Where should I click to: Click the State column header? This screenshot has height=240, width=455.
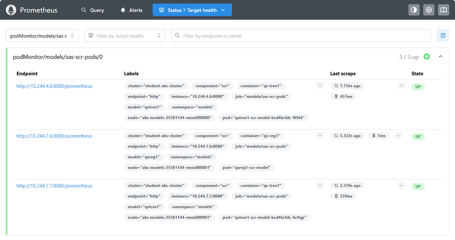(x=417, y=73)
